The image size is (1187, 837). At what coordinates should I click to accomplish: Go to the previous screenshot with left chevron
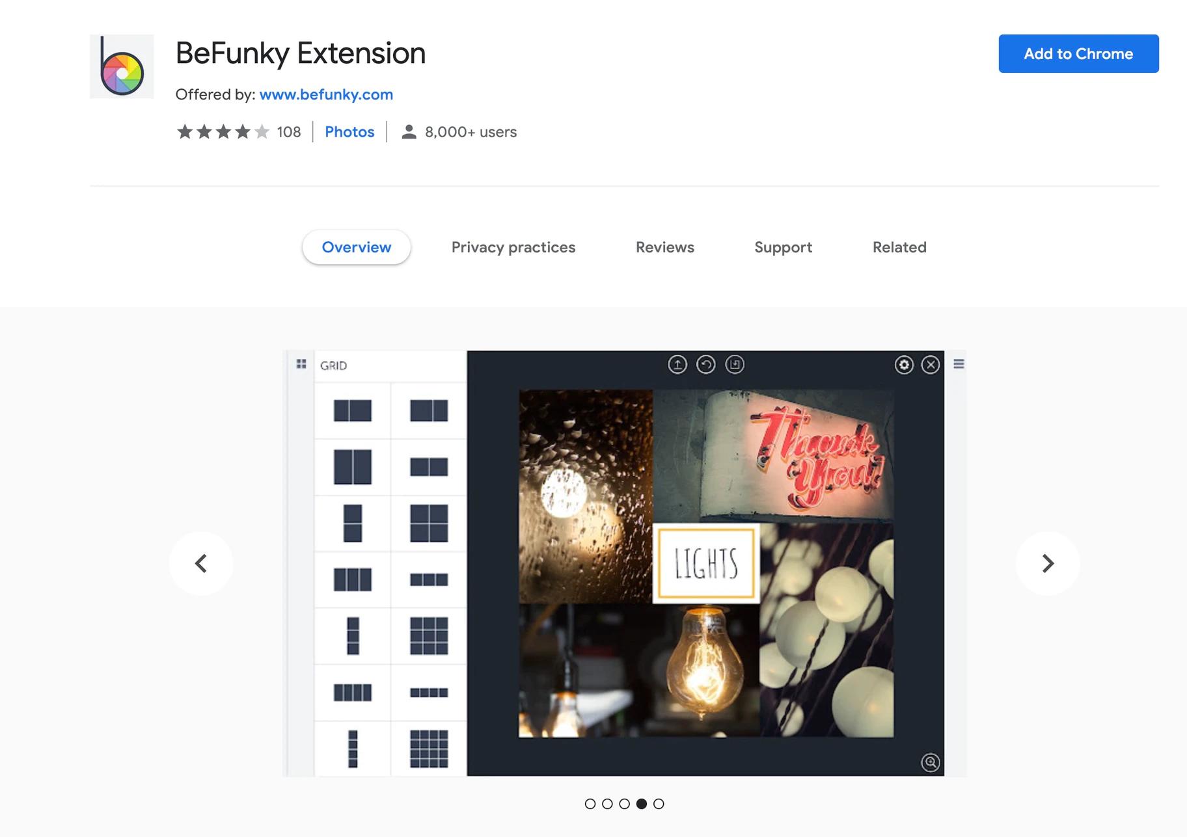[x=201, y=563]
